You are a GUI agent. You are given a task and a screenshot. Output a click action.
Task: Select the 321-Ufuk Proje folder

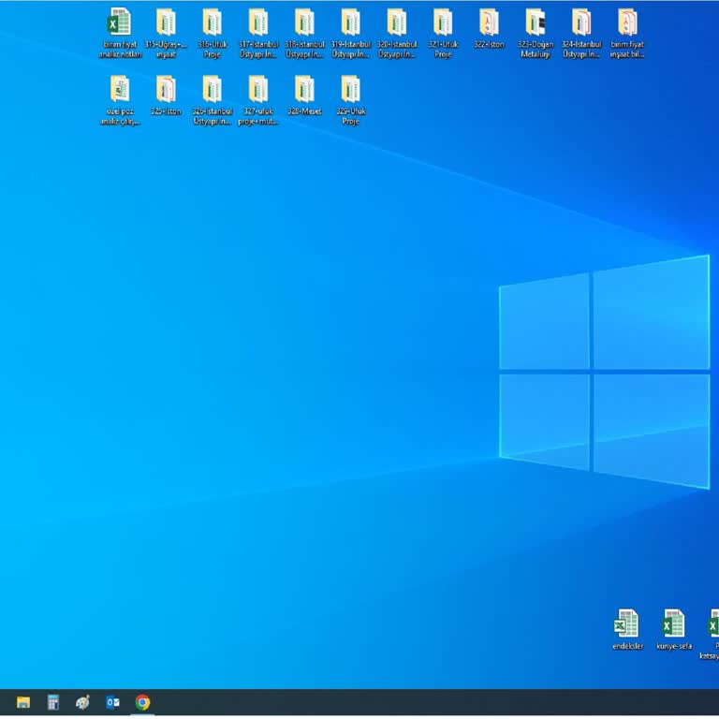[443, 33]
